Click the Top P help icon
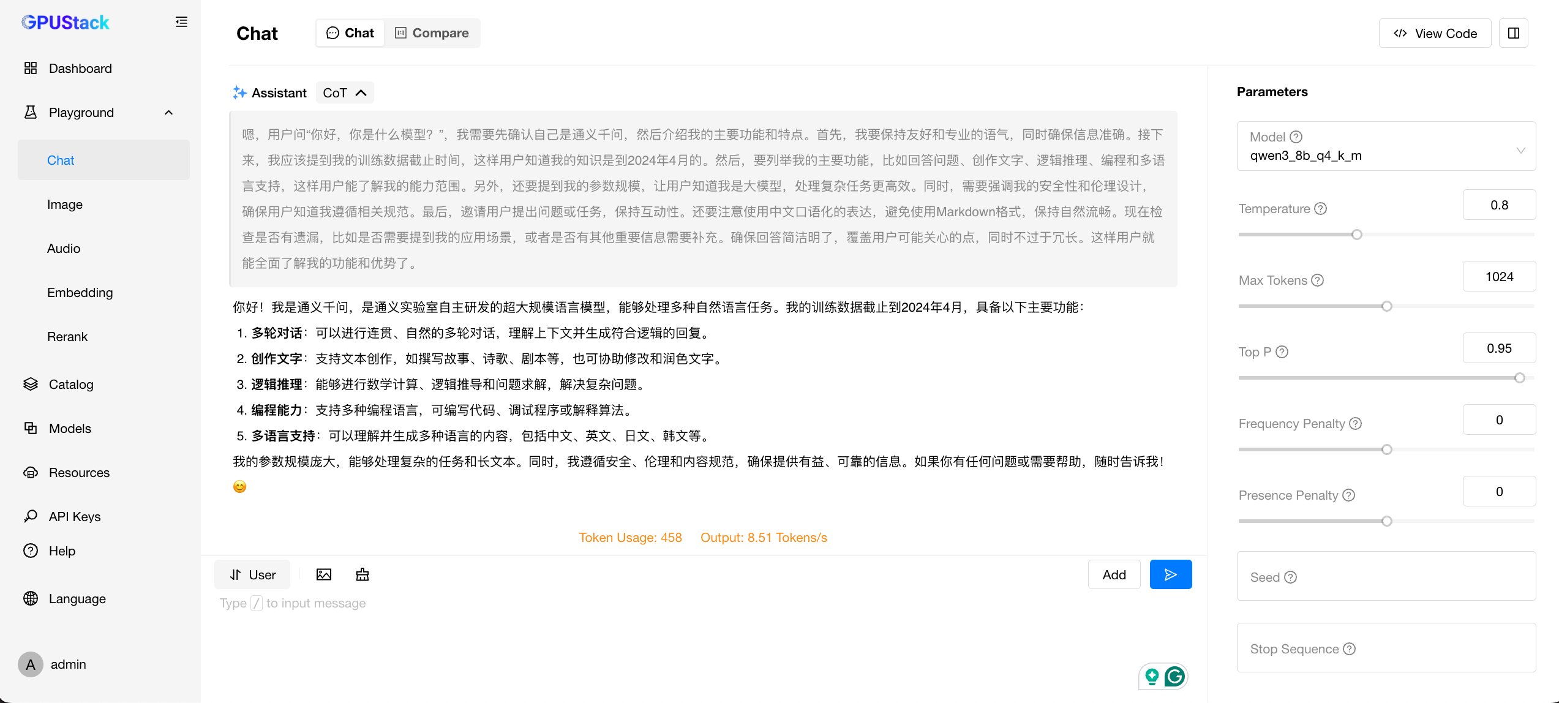 coord(1282,352)
